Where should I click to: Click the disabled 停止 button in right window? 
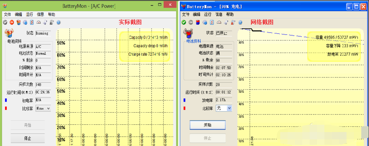(x=208, y=138)
